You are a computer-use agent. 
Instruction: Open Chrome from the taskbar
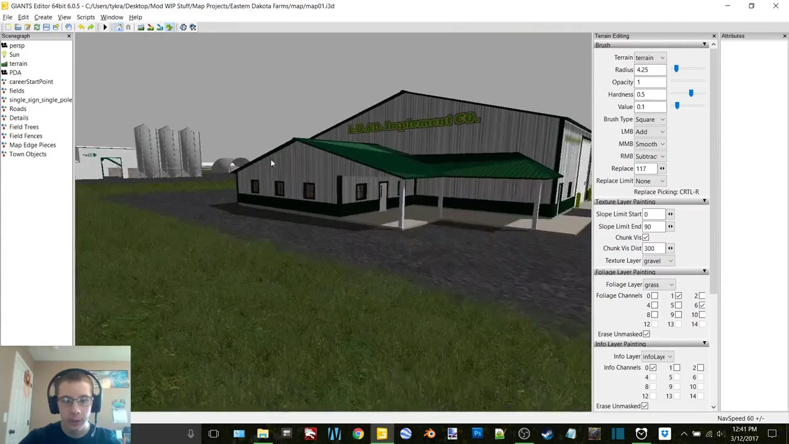tap(358, 434)
